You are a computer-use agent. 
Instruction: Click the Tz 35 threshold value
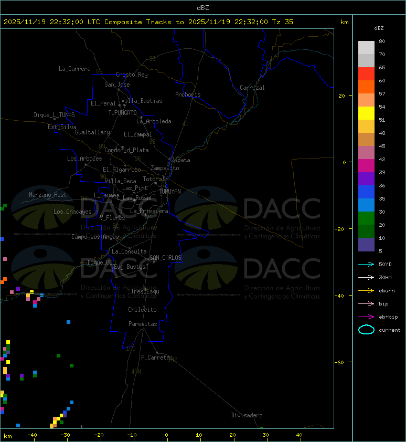click(x=283, y=22)
